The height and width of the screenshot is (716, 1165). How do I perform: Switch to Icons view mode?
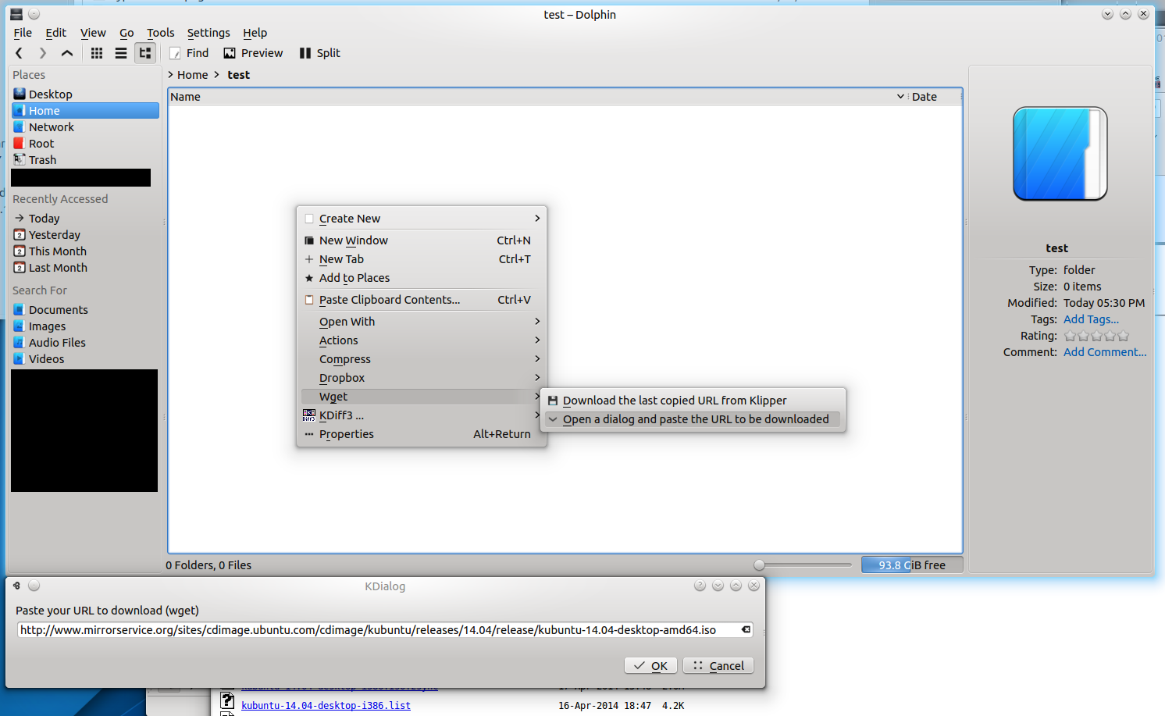point(97,53)
